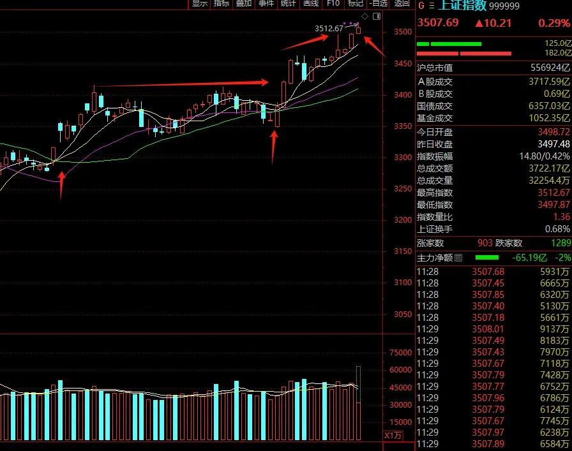572x451 pixels.
Task: Select the index code 999999
Action: (504, 6)
